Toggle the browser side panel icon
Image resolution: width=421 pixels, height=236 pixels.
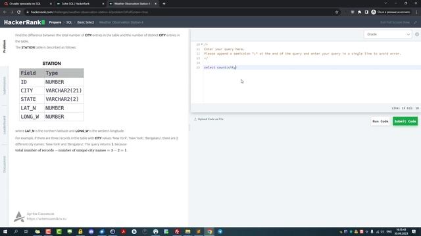(x=366, y=12)
